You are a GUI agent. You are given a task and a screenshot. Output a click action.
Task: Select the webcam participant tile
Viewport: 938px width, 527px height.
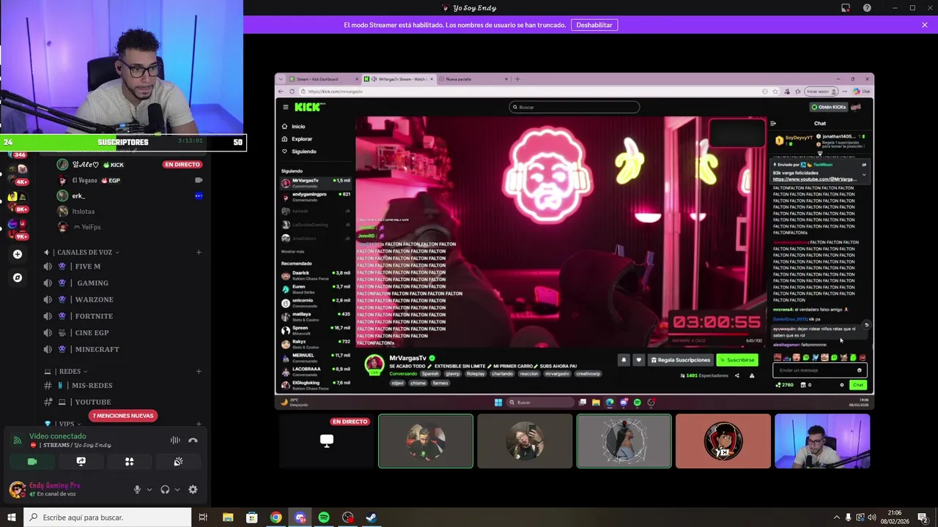822,441
